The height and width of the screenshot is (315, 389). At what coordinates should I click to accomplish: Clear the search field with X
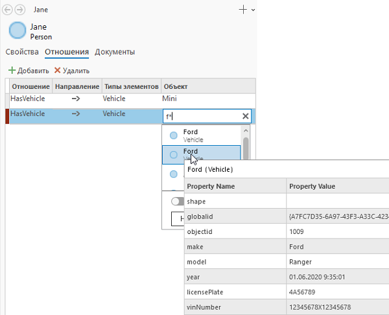[246, 116]
